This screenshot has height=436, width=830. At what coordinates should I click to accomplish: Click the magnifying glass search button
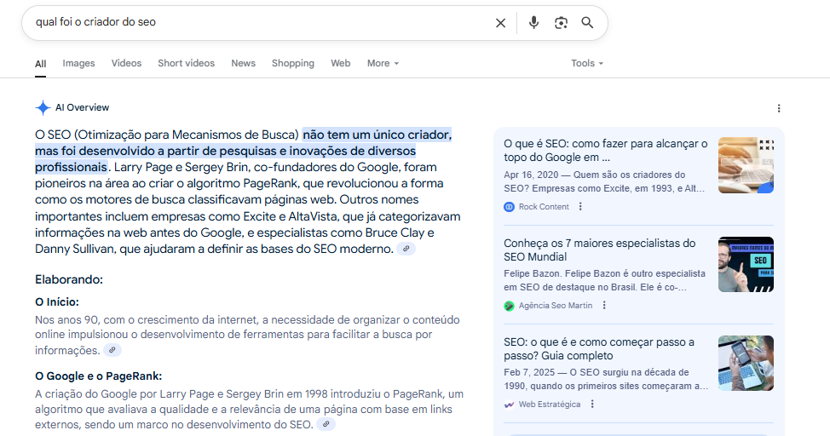(587, 23)
